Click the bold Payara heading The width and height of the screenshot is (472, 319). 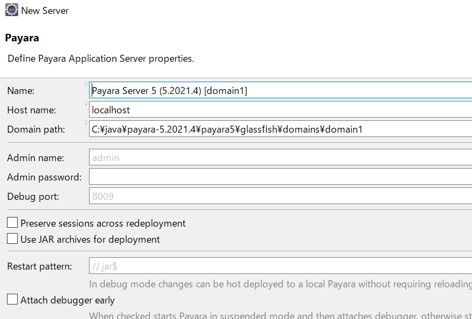[x=22, y=38]
